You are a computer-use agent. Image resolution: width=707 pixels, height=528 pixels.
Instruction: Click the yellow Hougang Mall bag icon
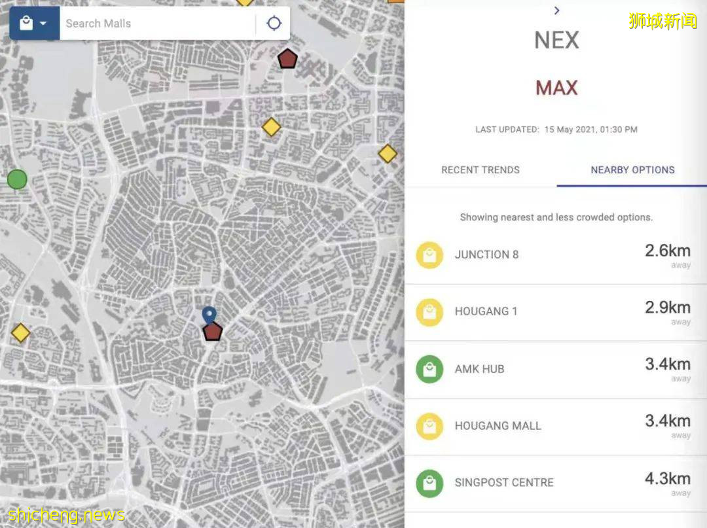click(429, 426)
